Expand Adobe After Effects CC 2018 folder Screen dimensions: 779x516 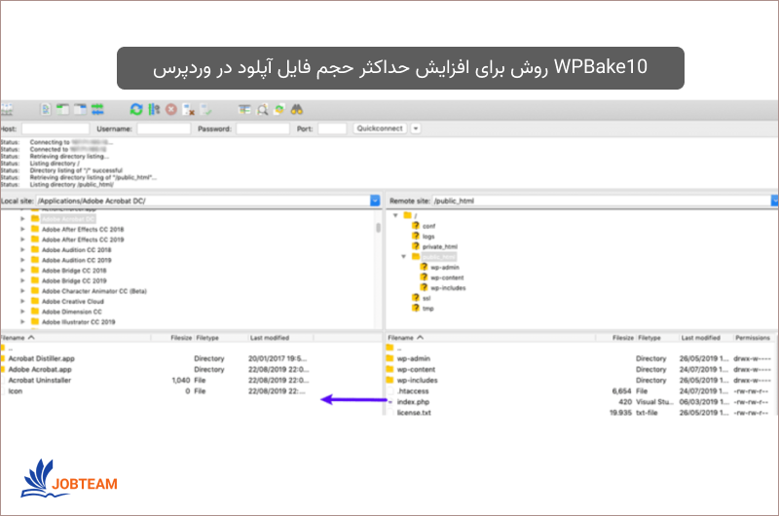click(22, 230)
